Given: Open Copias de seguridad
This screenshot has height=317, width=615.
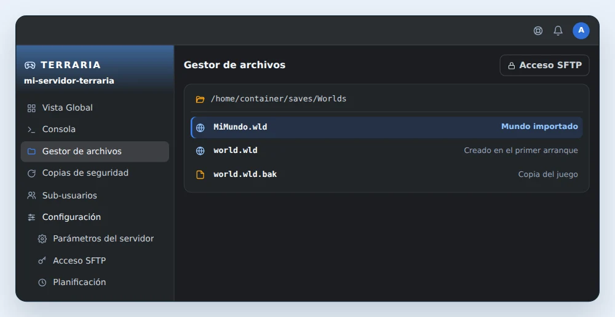Looking at the screenshot, I should [x=95, y=173].
